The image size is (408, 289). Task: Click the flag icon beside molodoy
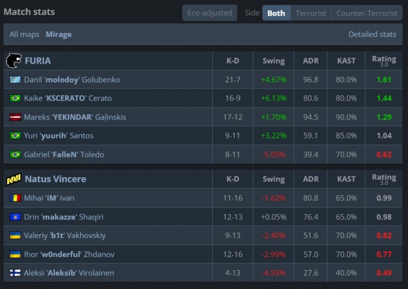(15, 80)
